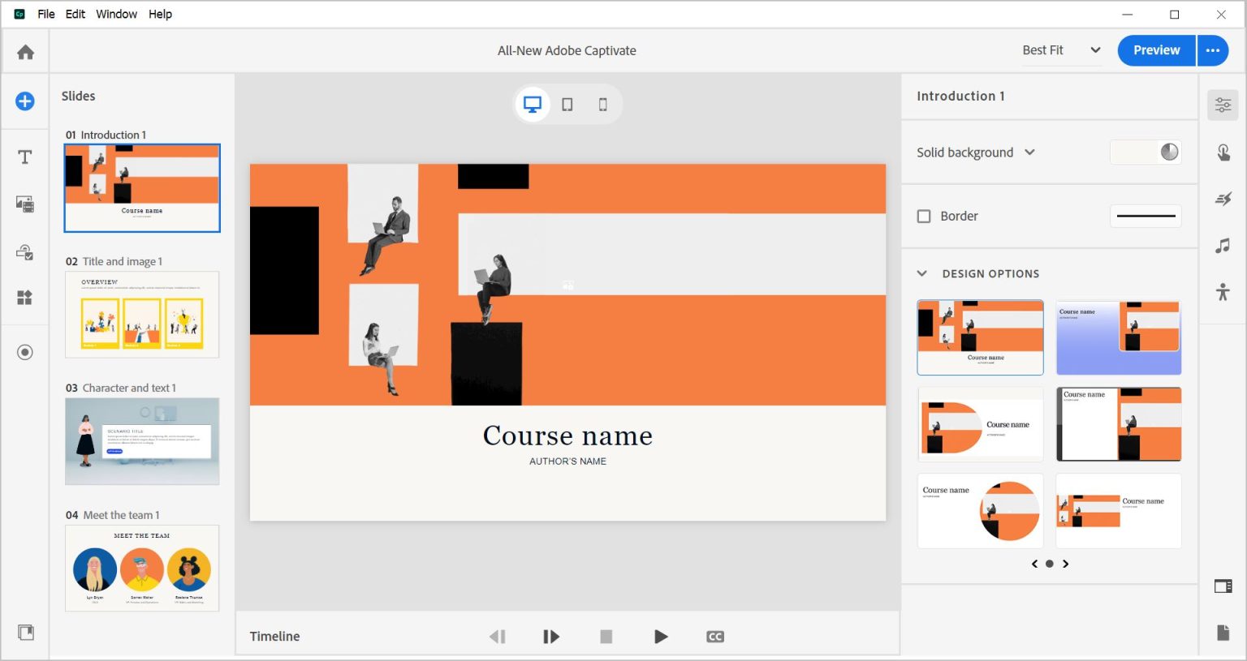This screenshot has height=661, width=1247.
Task: Start a recording with the record icon
Action: click(x=25, y=351)
